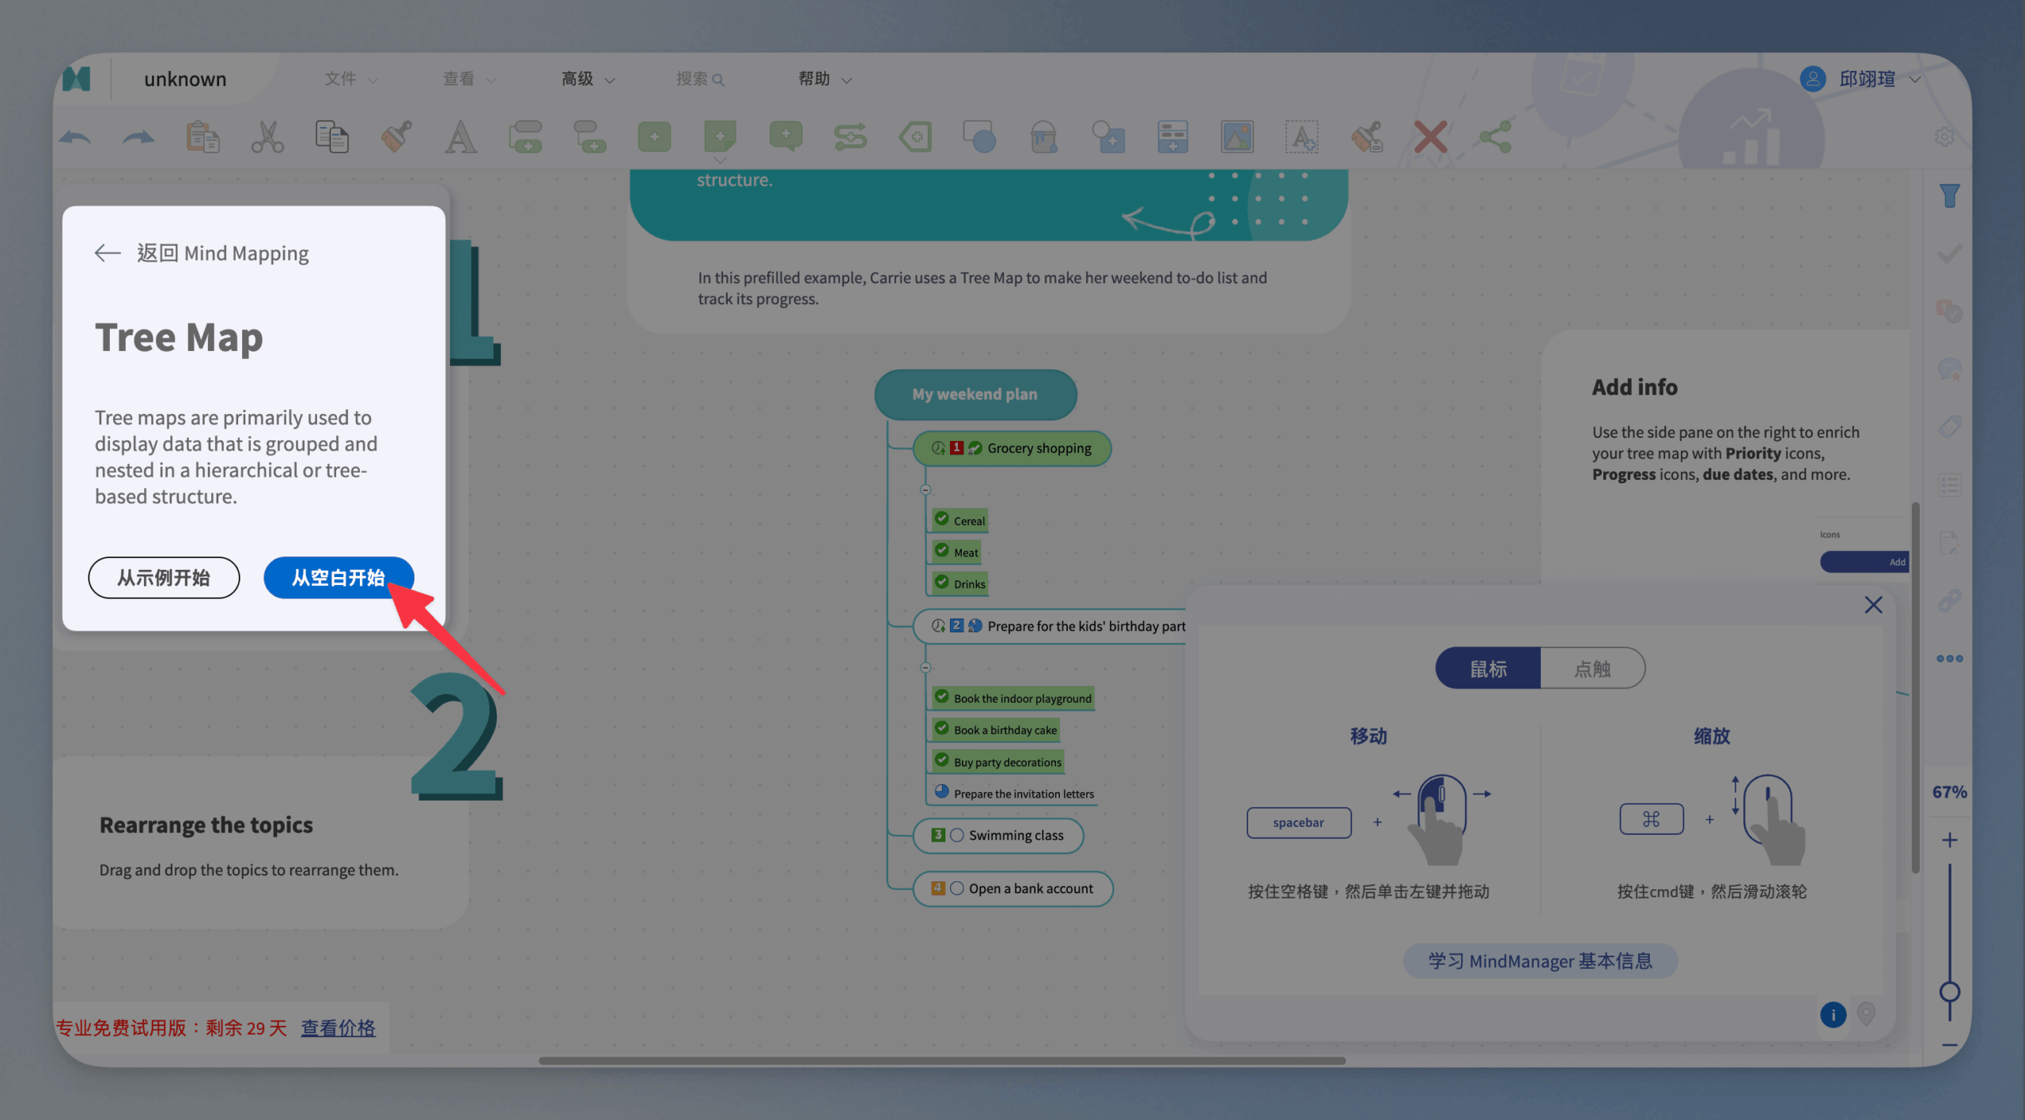Collapse the Grocery shopping subtopics
Viewport: 2025px width, 1120px height.
pyautogui.click(x=925, y=490)
